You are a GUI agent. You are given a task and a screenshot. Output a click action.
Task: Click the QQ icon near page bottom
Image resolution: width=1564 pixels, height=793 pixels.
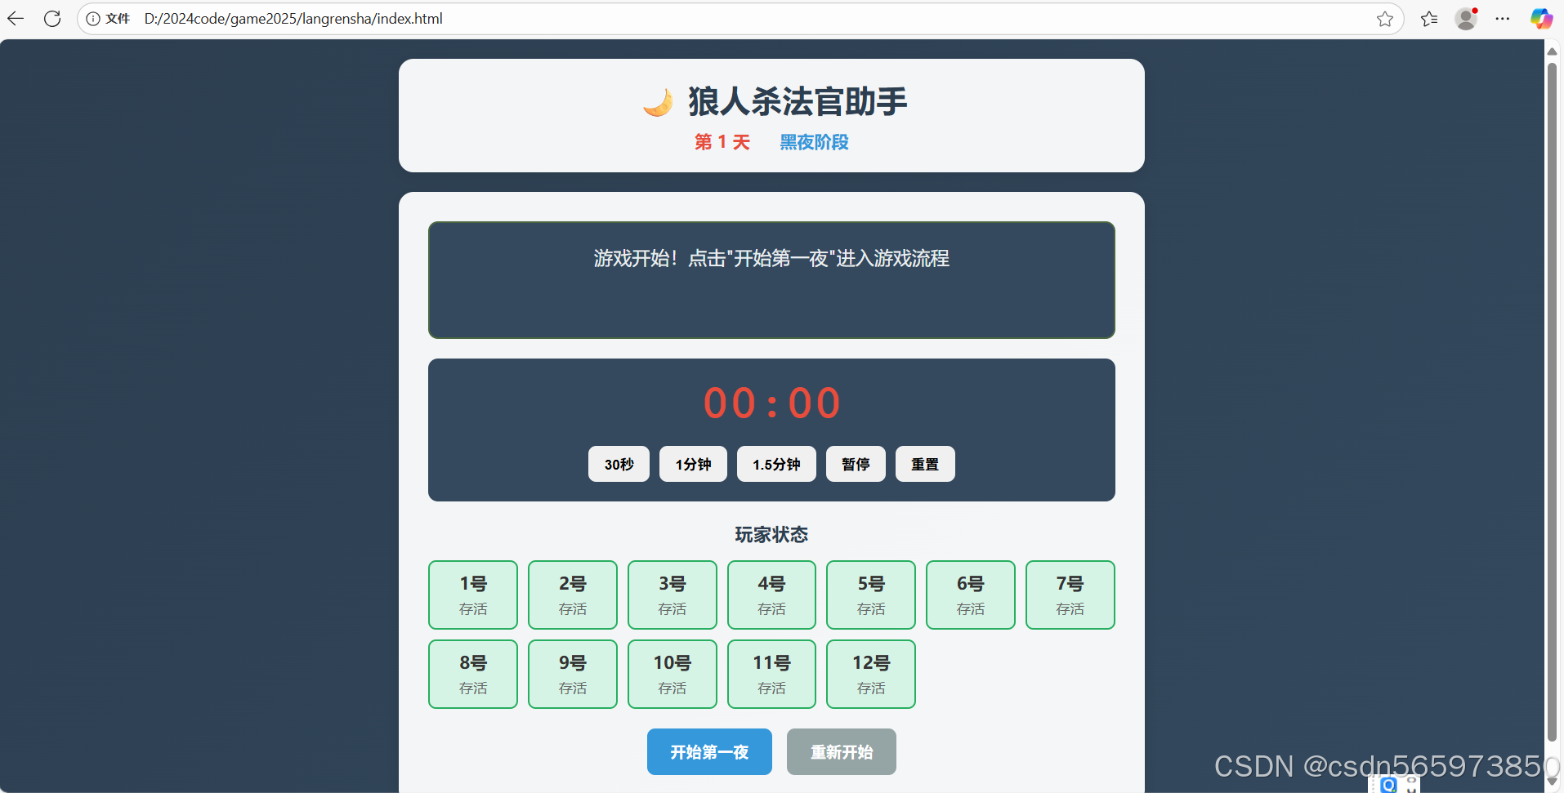point(1389,785)
